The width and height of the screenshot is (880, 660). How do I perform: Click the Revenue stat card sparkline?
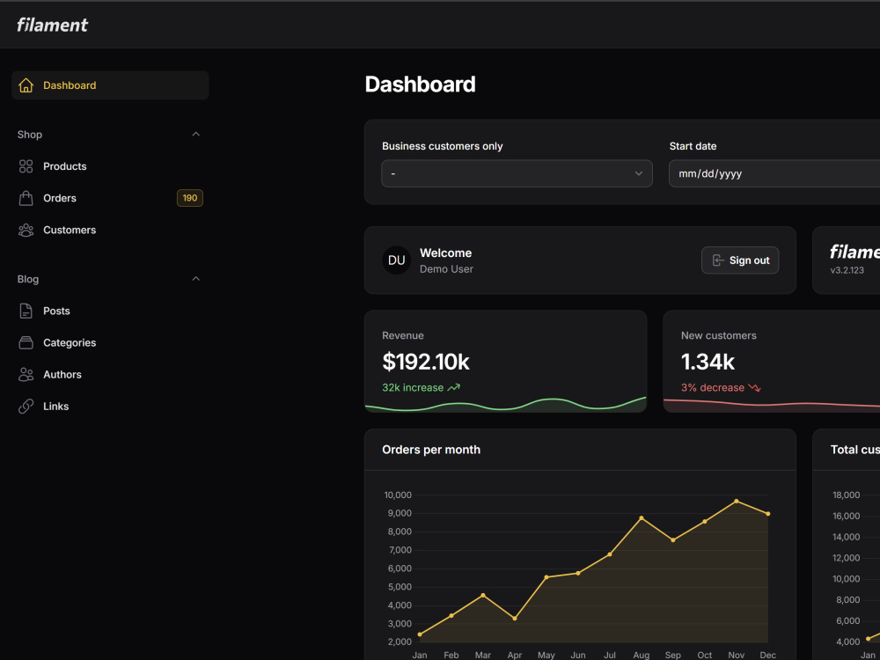click(x=506, y=405)
